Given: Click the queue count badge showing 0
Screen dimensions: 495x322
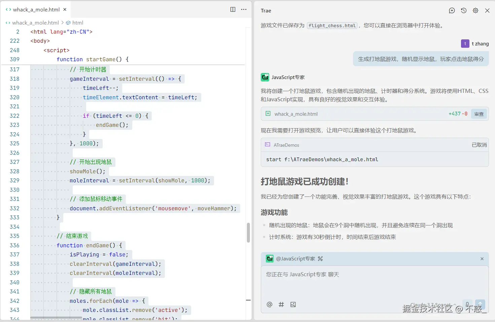Looking at the screenshot, I should coord(467,304).
